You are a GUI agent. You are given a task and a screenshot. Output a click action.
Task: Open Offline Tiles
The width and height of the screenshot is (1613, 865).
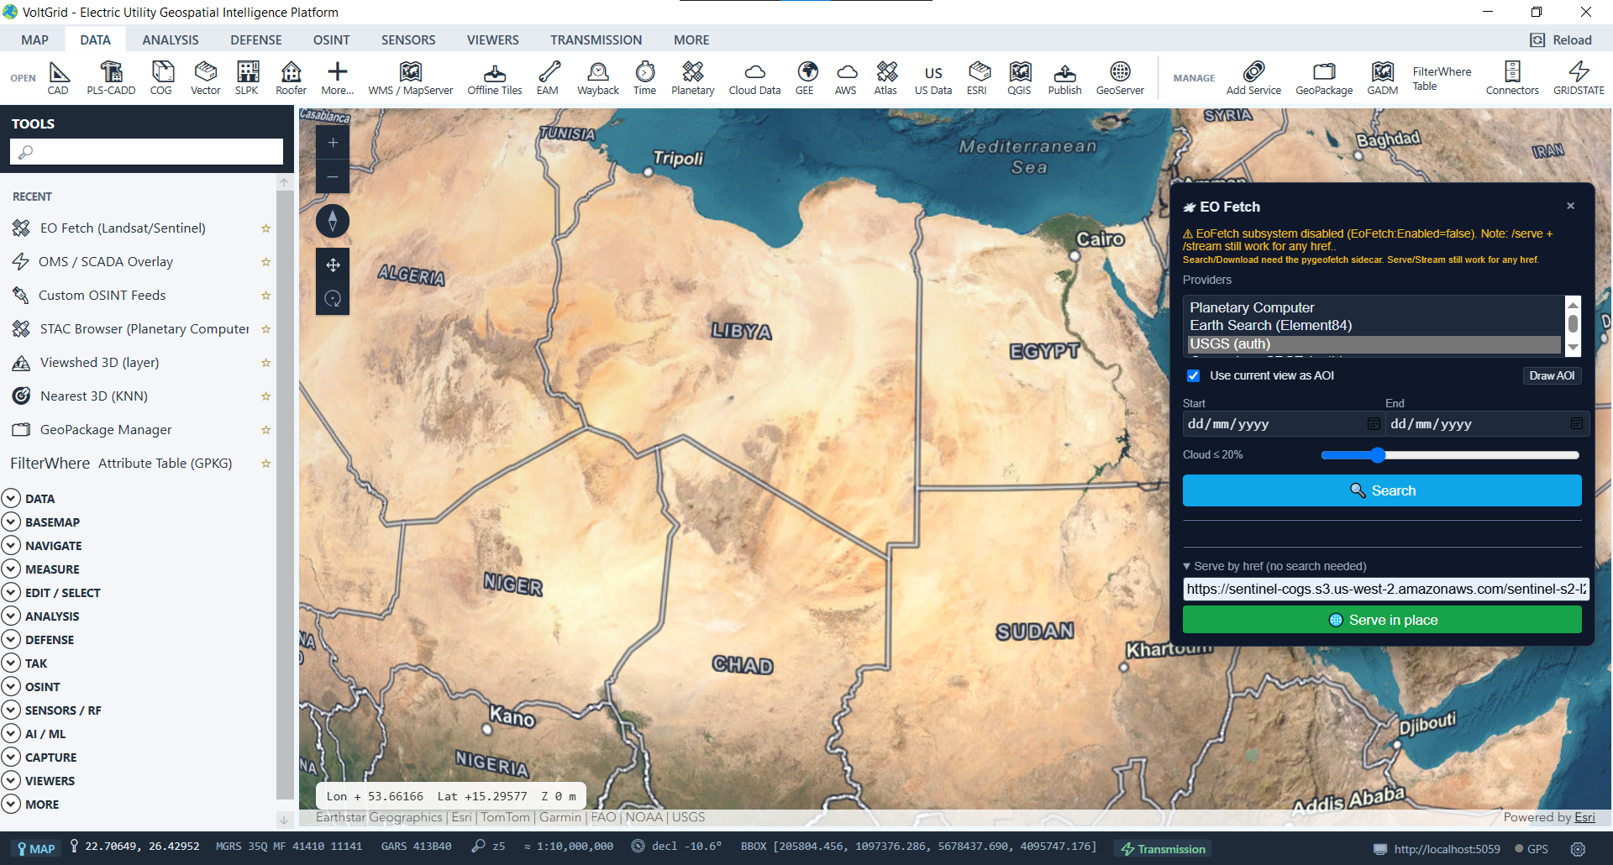pos(495,78)
